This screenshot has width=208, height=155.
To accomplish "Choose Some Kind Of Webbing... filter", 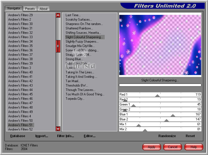I will 82,50.
